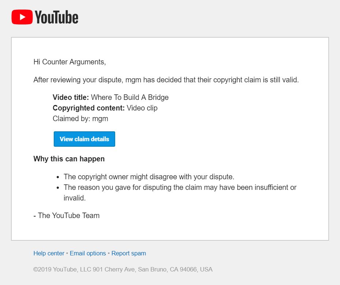Click bullet "The copyright owner might disagree"
Screen dimensions: 340x285
pyautogui.click(x=149, y=177)
